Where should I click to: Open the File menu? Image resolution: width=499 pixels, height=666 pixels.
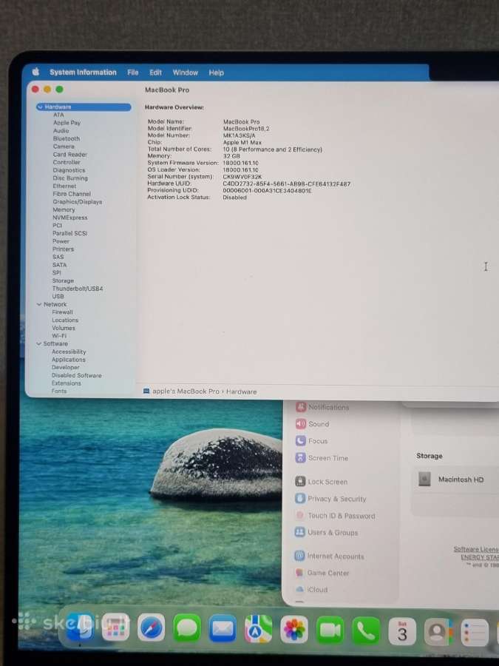(x=133, y=73)
